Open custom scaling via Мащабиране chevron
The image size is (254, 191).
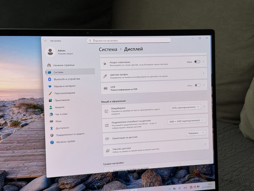click(x=204, y=106)
